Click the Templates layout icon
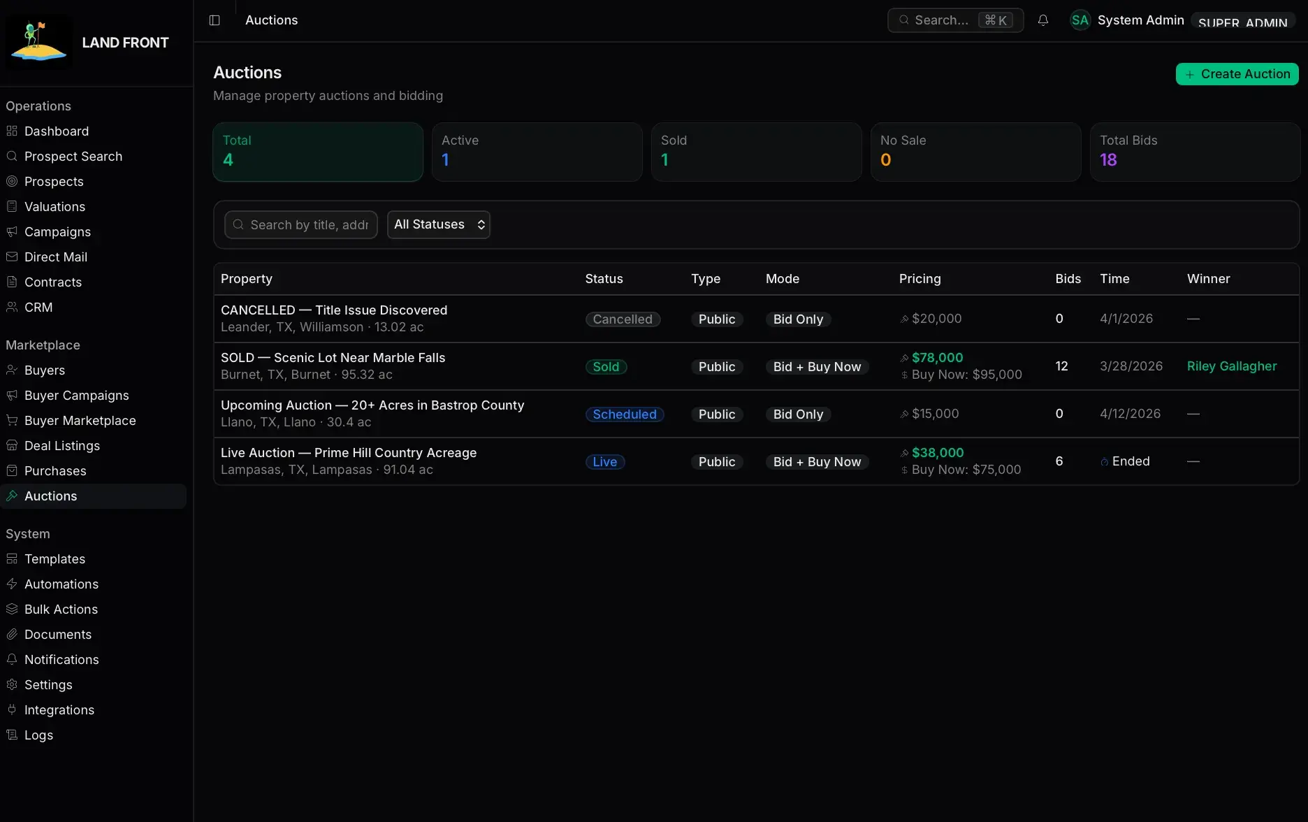The height and width of the screenshot is (822, 1308). [12, 558]
